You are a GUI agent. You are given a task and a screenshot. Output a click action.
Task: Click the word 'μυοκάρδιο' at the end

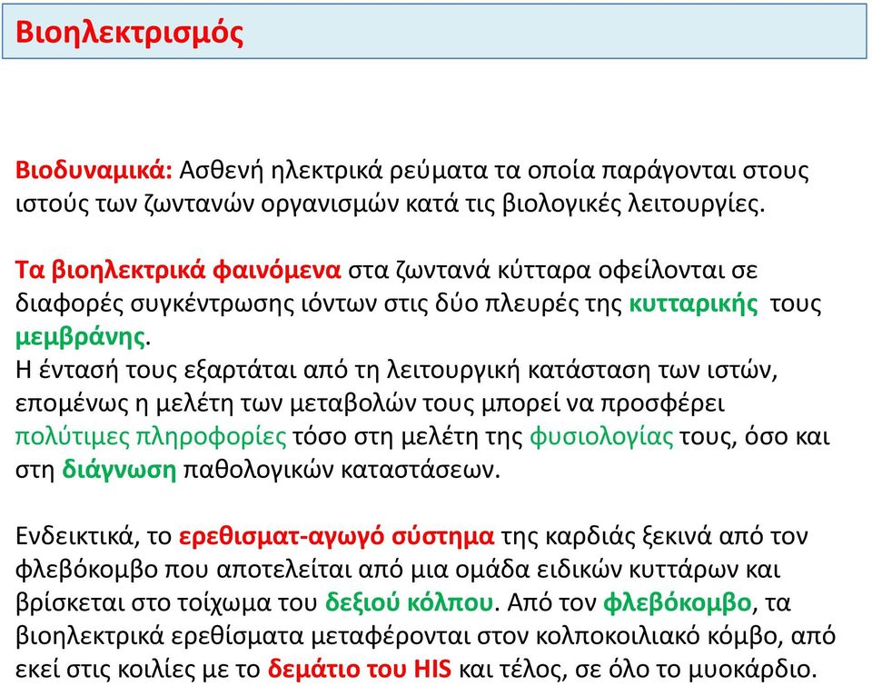748,669
